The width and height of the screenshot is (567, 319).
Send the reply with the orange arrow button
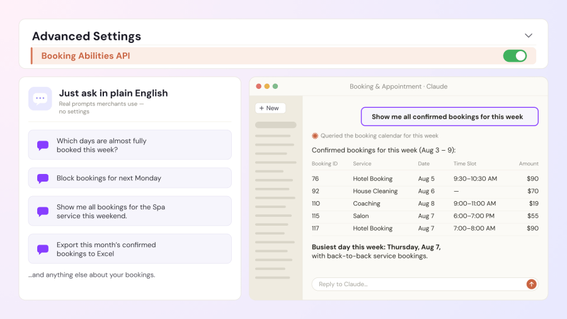(x=531, y=284)
